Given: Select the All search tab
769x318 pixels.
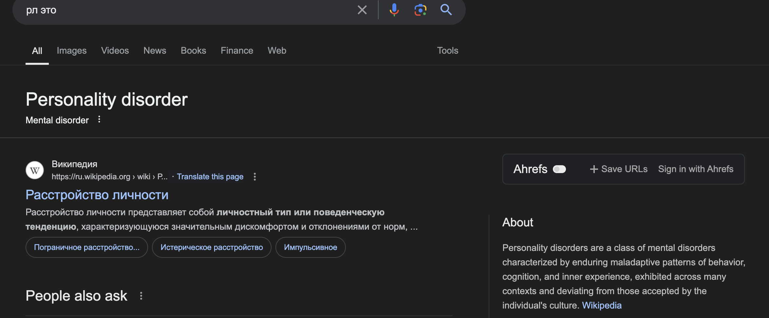Looking at the screenshot, I should (x=37, y=51).
